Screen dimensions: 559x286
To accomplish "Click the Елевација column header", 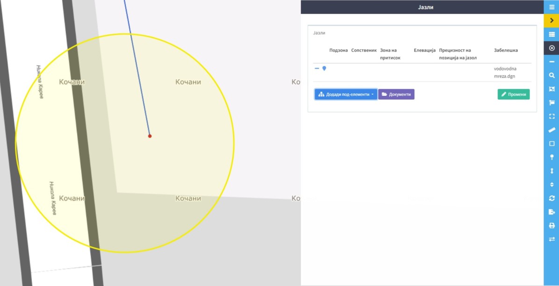I will coord(424,50).
